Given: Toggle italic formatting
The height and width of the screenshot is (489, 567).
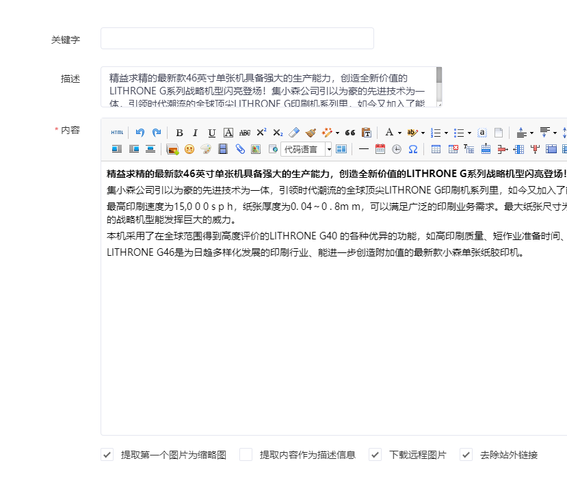Looking at the screenshot, I should point(195,133).
